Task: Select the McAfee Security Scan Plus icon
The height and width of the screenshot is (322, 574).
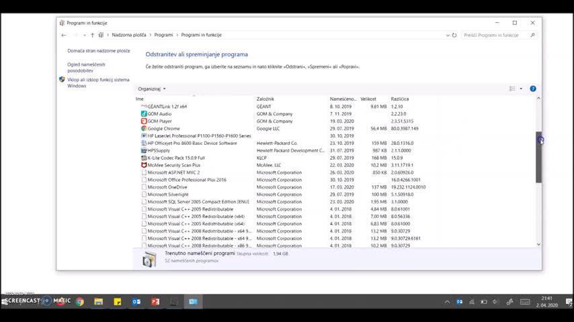Action: pyautogui.click(x=144, y=165)
